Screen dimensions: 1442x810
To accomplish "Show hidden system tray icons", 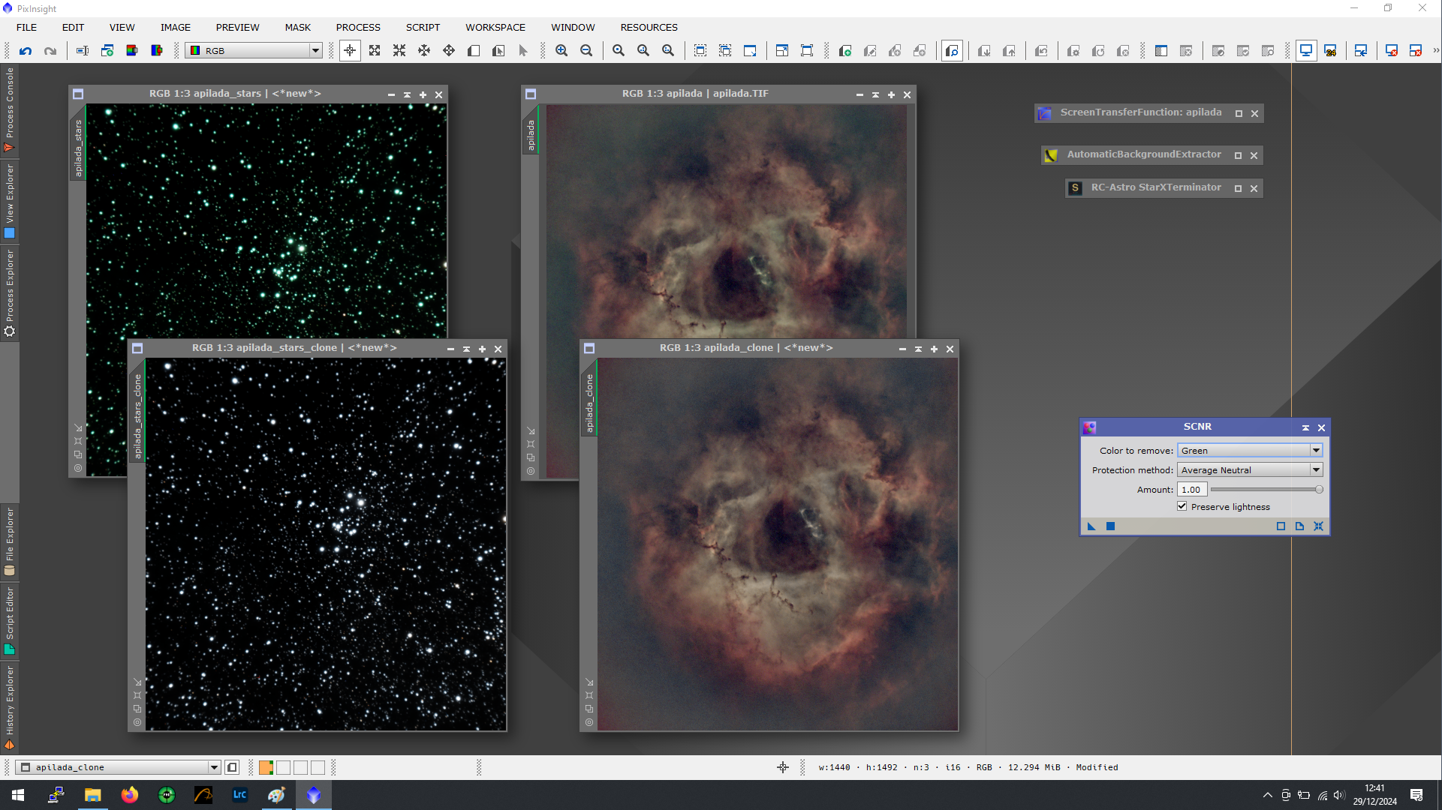I will [x=1268, y=795].
